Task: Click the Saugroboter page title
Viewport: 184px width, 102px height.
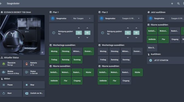Action: 13,4
